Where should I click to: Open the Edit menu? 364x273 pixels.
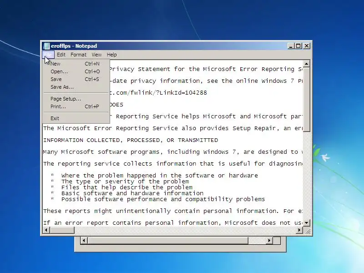pyautogui.click(x=61, y=55)
